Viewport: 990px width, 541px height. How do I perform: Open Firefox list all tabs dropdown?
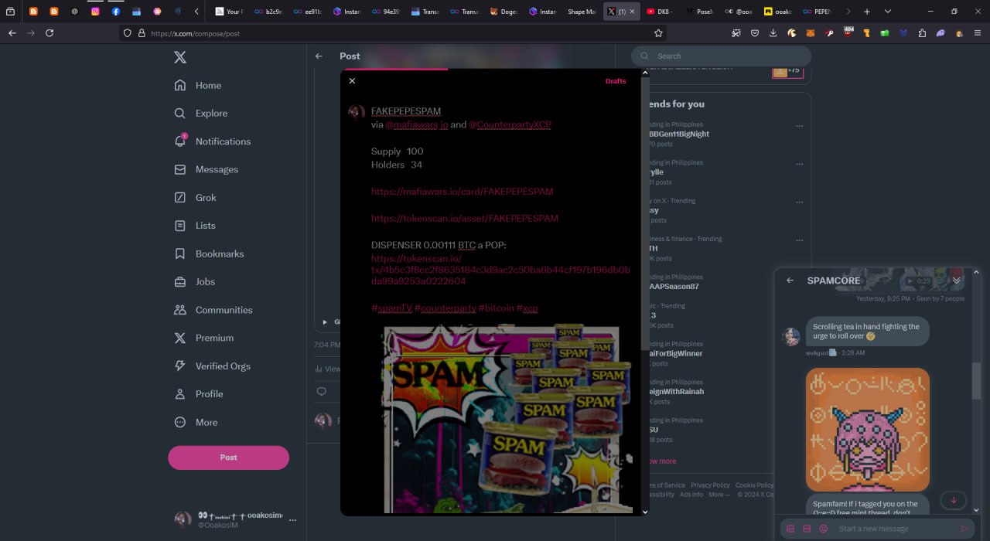(x=887, y=12)
